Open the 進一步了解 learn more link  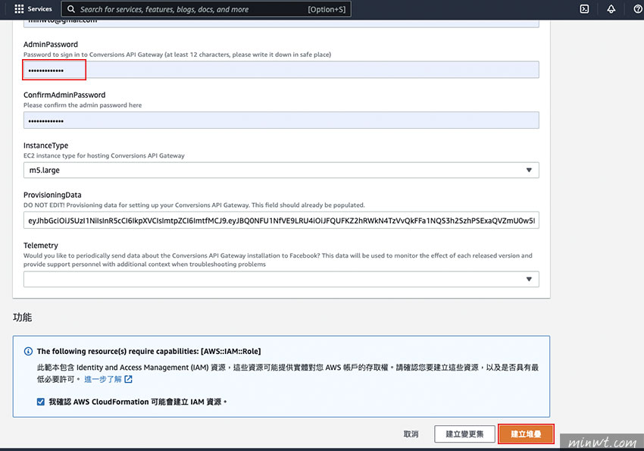103,379
